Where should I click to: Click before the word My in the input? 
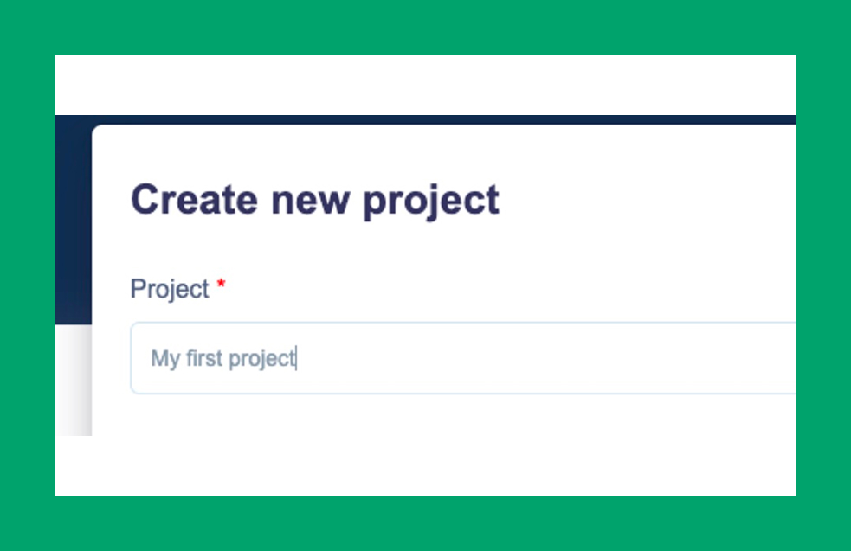150,357
